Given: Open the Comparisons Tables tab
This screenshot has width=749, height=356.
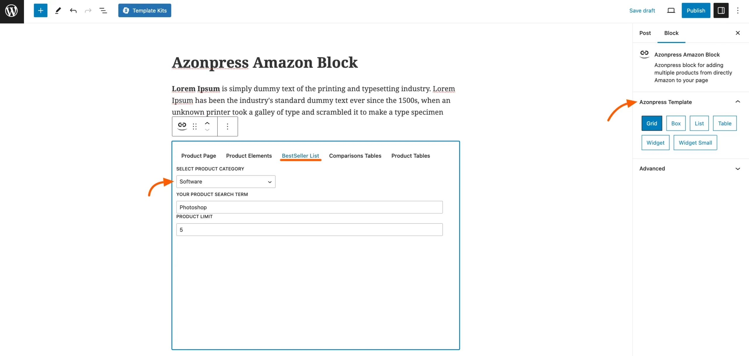Looking at the screenshot, I should [355, 156].
